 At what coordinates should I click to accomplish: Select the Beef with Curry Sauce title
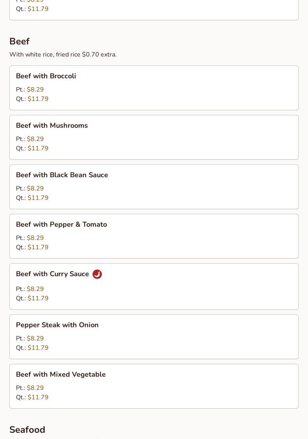coord(52,274)
